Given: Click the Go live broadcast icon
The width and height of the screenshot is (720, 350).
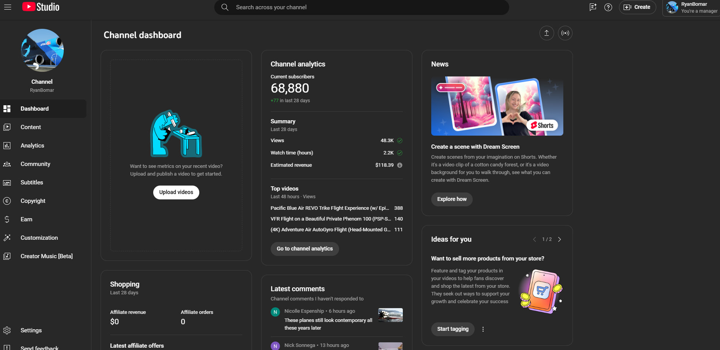Looking at the screenshot, I should [x=565, y=33].
